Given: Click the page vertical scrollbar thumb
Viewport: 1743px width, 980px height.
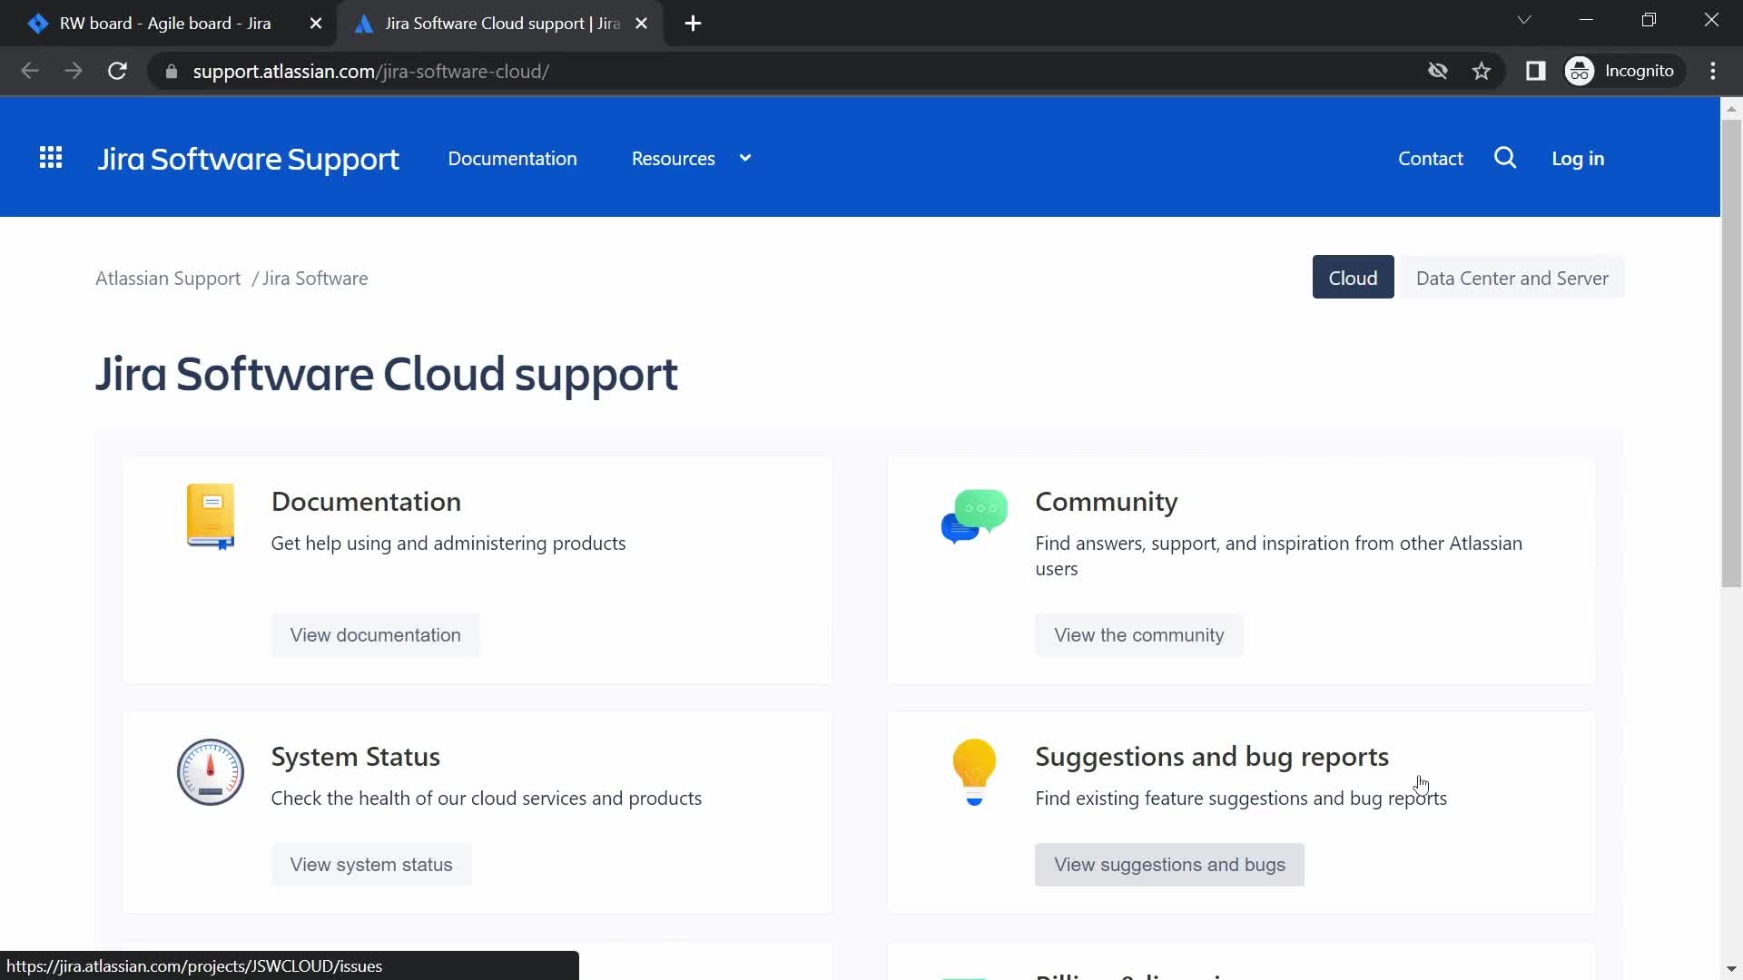Looking at the screenshot, I should coord(1731,354).
